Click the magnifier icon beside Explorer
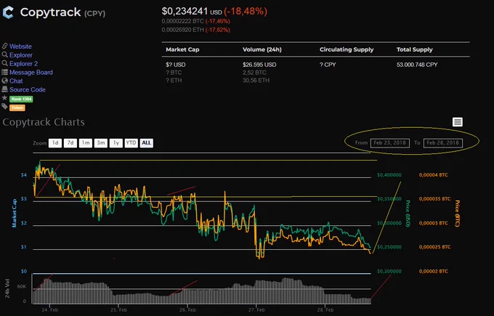494x316 pixels. pyautogui.click(x=5, y=54)
